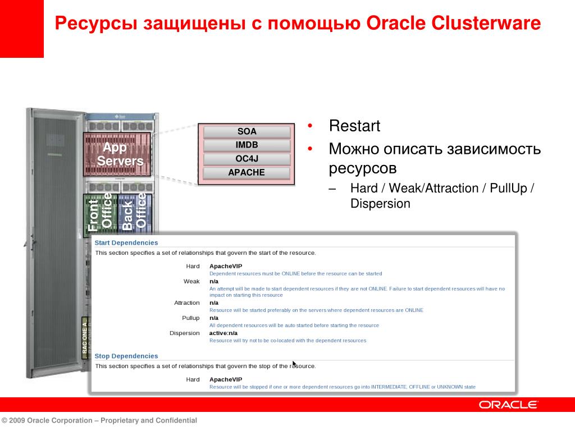Click the Hard label under Start Dependencies
Viewport: 575px width, 431px height.
tap(193, 266)
